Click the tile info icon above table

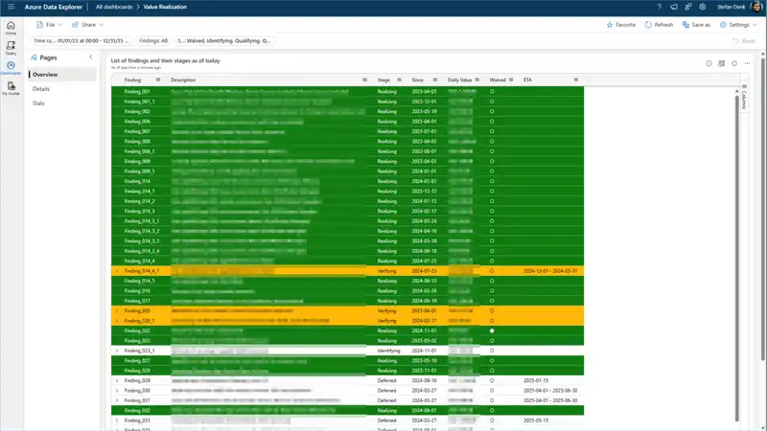pyautogui.click(x=709, y=63)
